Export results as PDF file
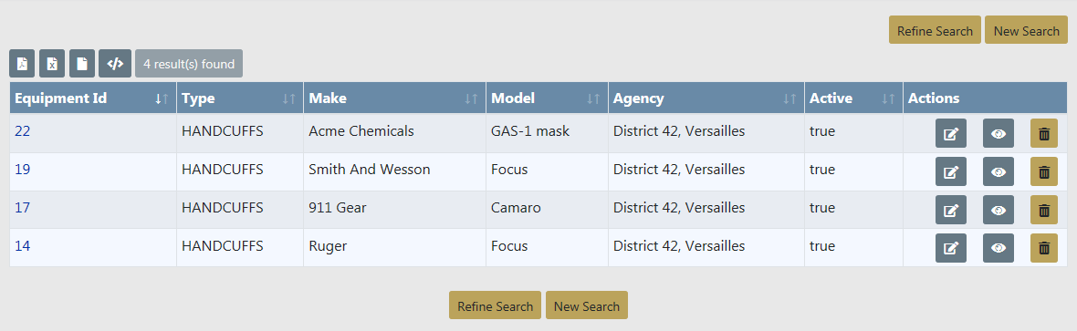Image resolution: width=1077 pixels, height=331 pixels. pyautogui.click(x=22, y=64)
